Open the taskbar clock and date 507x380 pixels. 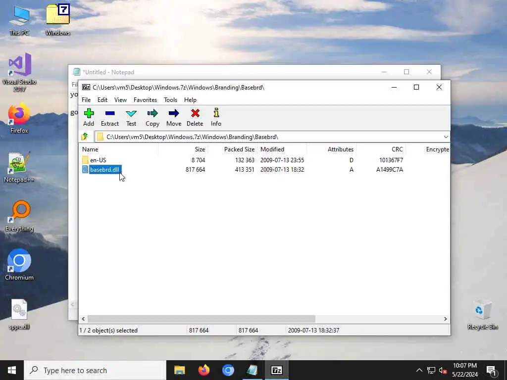464,370
